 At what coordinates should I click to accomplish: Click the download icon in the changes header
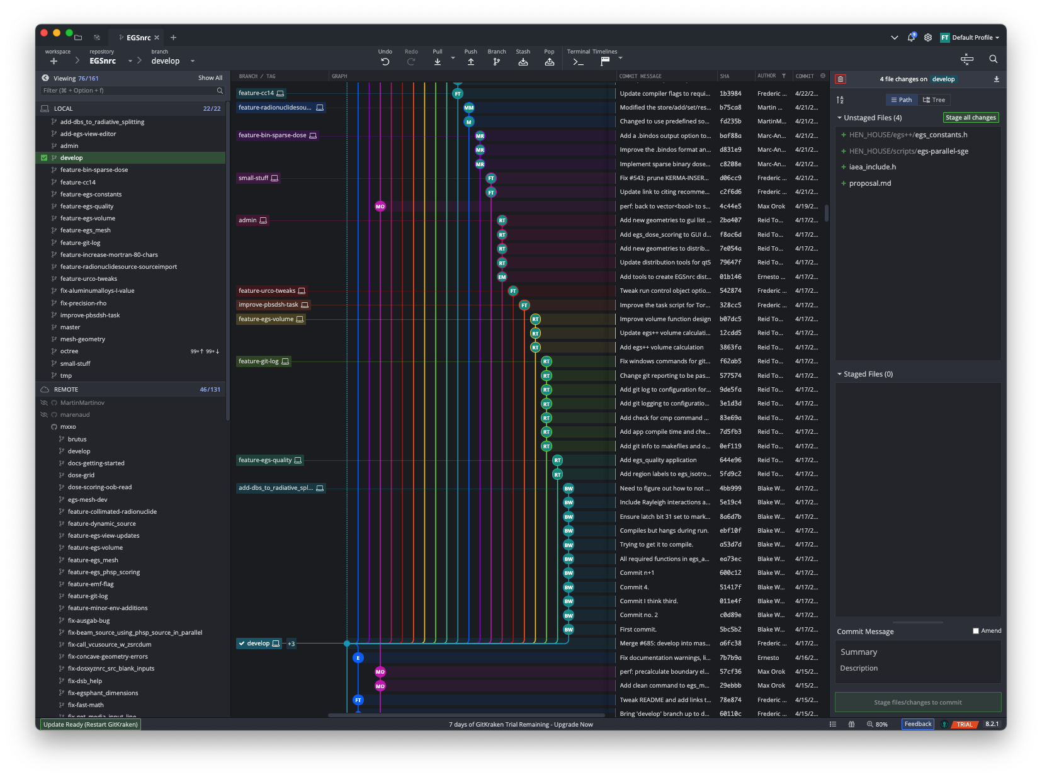[x=997, y=79]
